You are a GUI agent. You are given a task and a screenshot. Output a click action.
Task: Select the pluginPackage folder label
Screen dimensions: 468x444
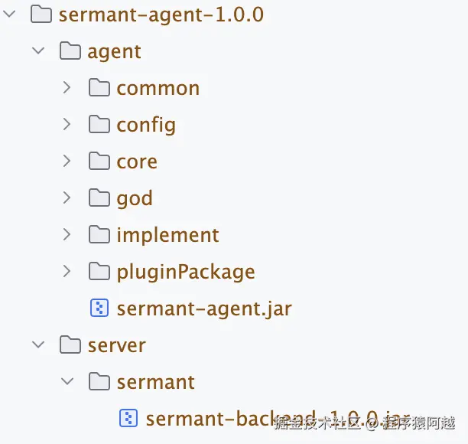[x=186, y=272]
